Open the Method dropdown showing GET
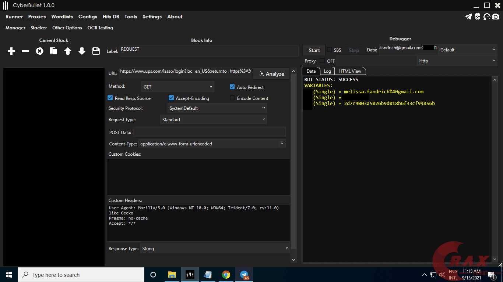This screenshot has width=503, height=282. click(177, 87)
